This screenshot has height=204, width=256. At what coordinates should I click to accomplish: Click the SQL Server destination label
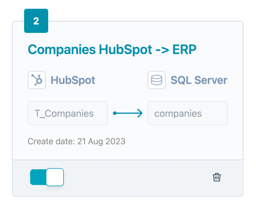tap(199, 80)
